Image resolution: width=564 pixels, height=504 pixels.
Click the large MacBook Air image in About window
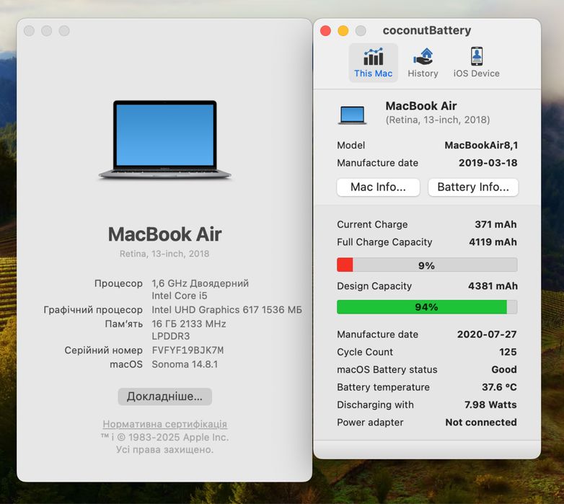coord(164,139)
